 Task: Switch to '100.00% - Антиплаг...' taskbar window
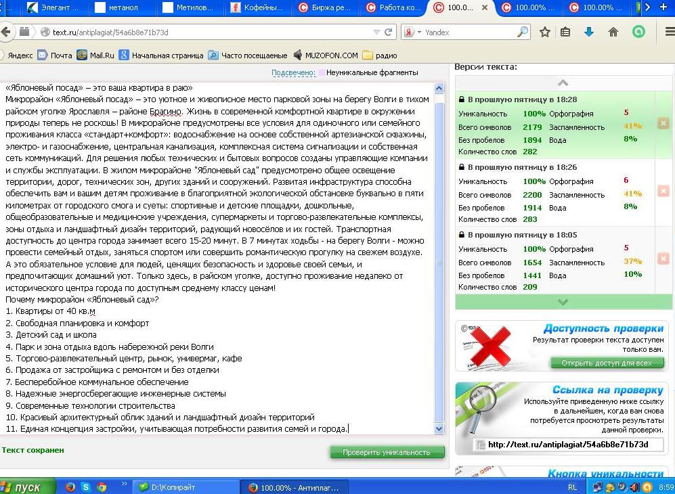(294, 487)
